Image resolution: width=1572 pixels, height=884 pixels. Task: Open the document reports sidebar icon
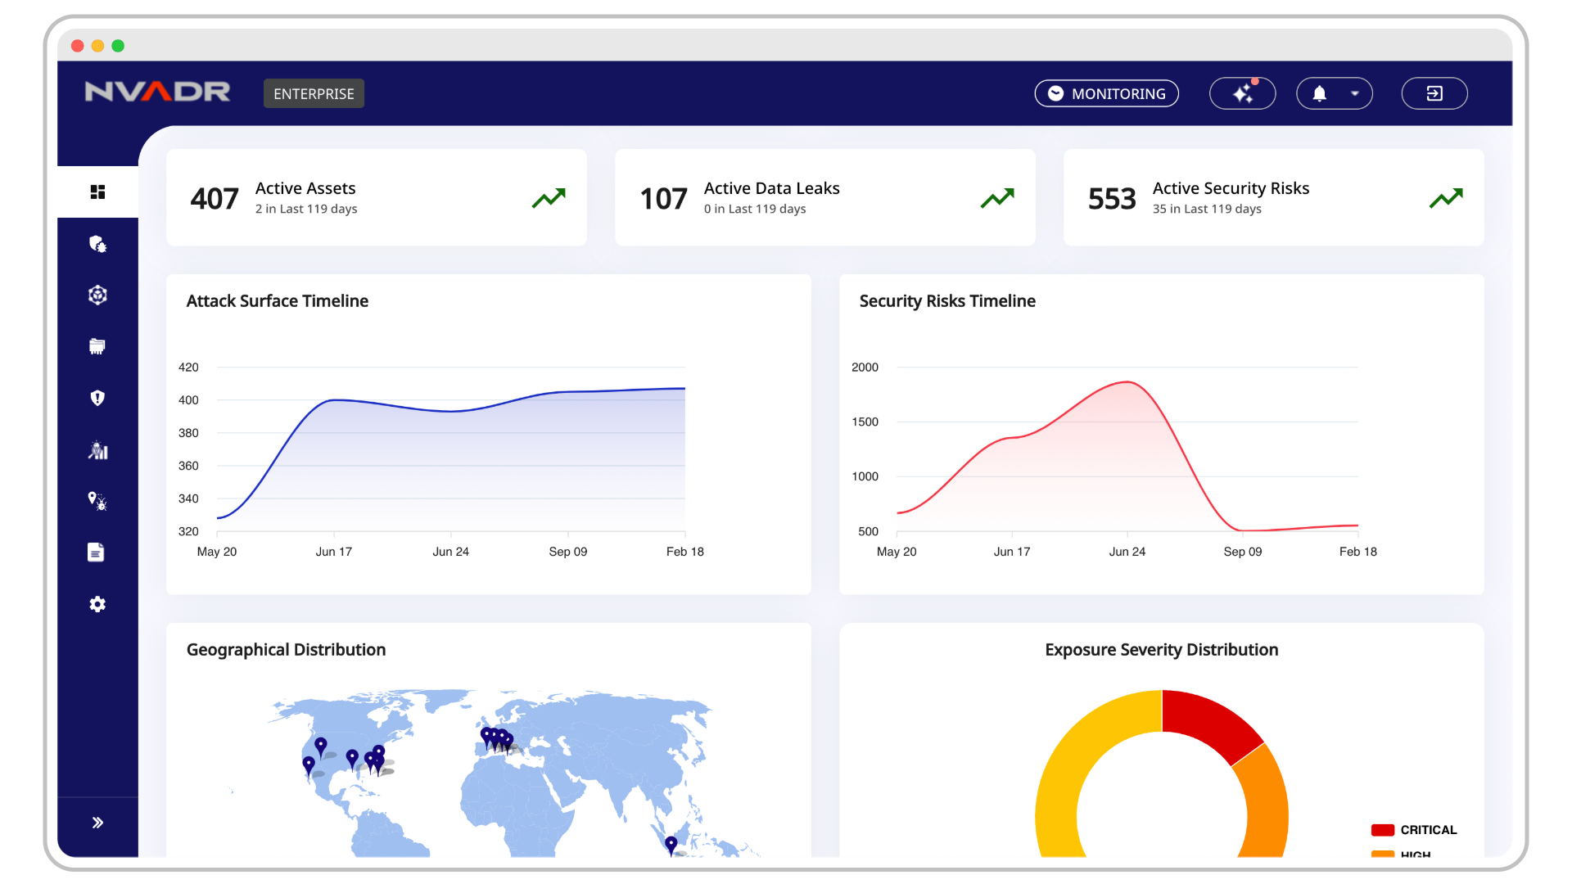click(96, 552)
